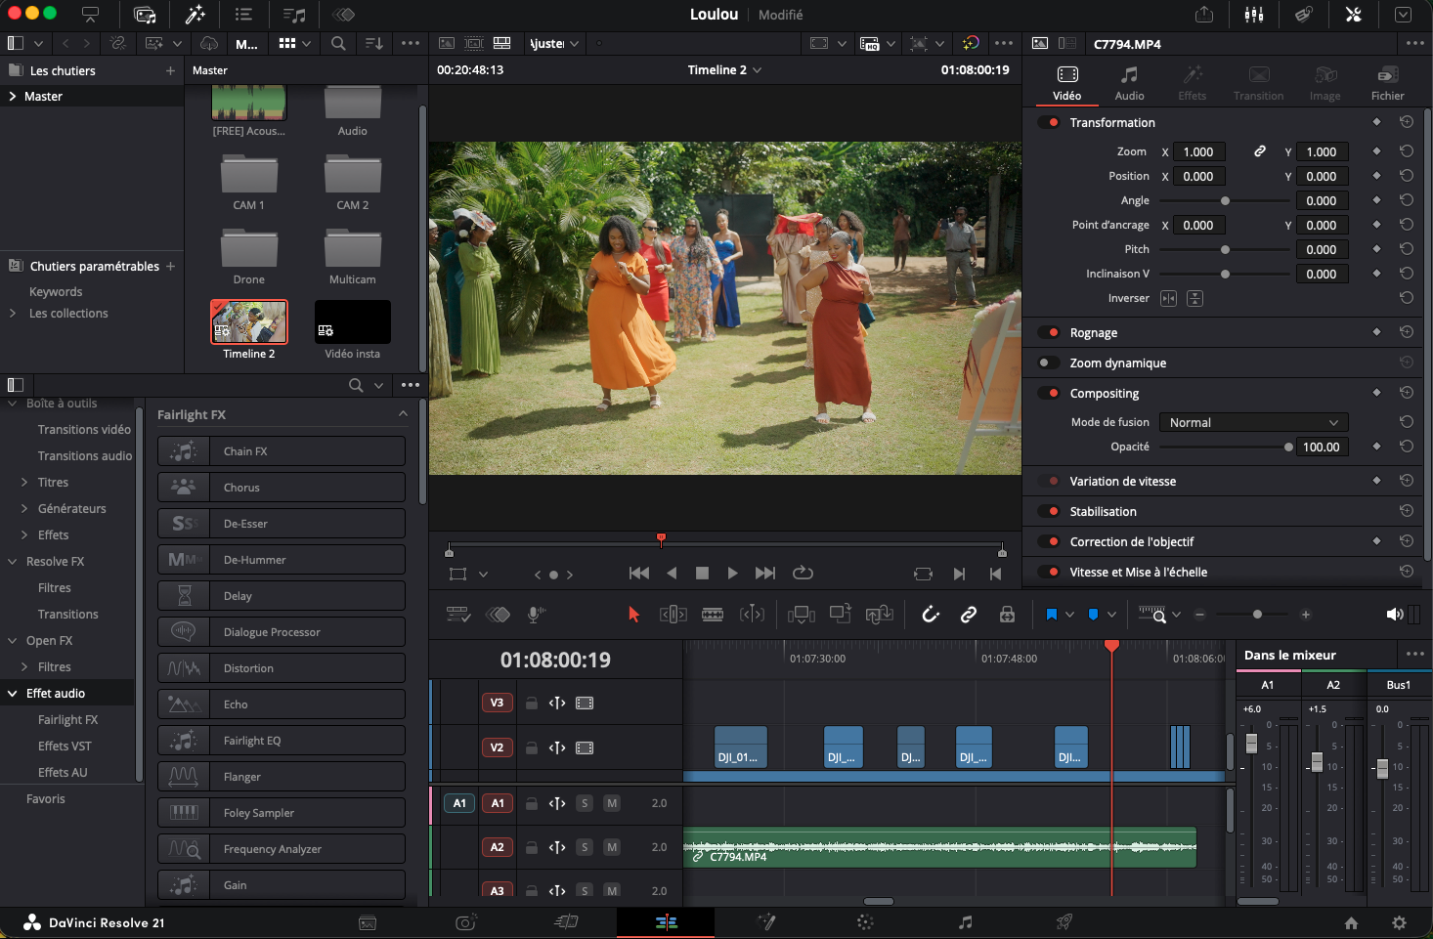Open the Metadata tag icon in top bar
This screenshot has height=939, width=1433.
click(1304, 15)
